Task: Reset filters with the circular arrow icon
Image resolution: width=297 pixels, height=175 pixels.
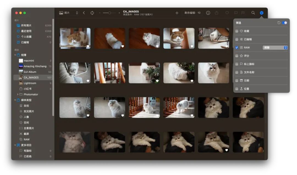Action: tap(279, 23)
